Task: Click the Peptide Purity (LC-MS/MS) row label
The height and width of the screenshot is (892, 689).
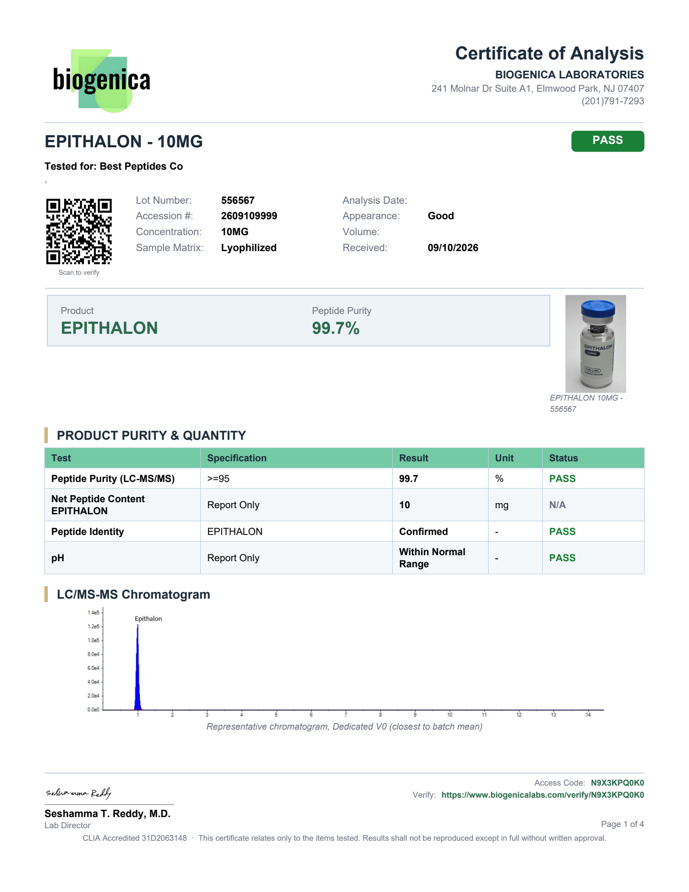Action: 113,479
